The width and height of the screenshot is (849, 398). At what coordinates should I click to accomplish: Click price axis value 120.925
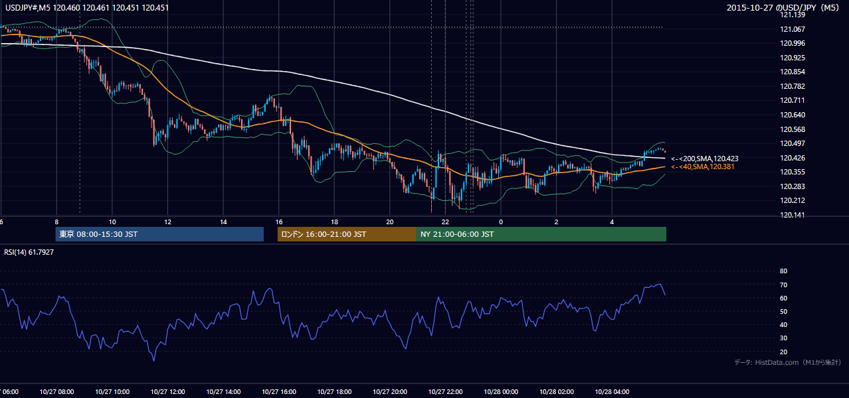point(792,58)
